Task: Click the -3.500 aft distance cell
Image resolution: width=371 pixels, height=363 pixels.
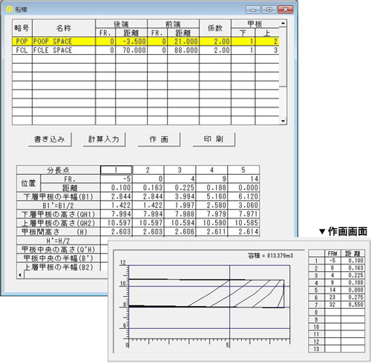Action: 131,41
